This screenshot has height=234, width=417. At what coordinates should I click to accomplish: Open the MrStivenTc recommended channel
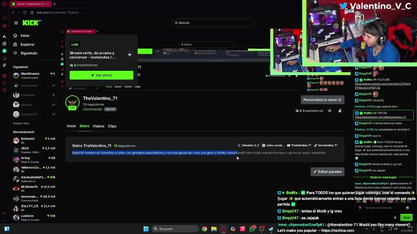click(34, 189)
